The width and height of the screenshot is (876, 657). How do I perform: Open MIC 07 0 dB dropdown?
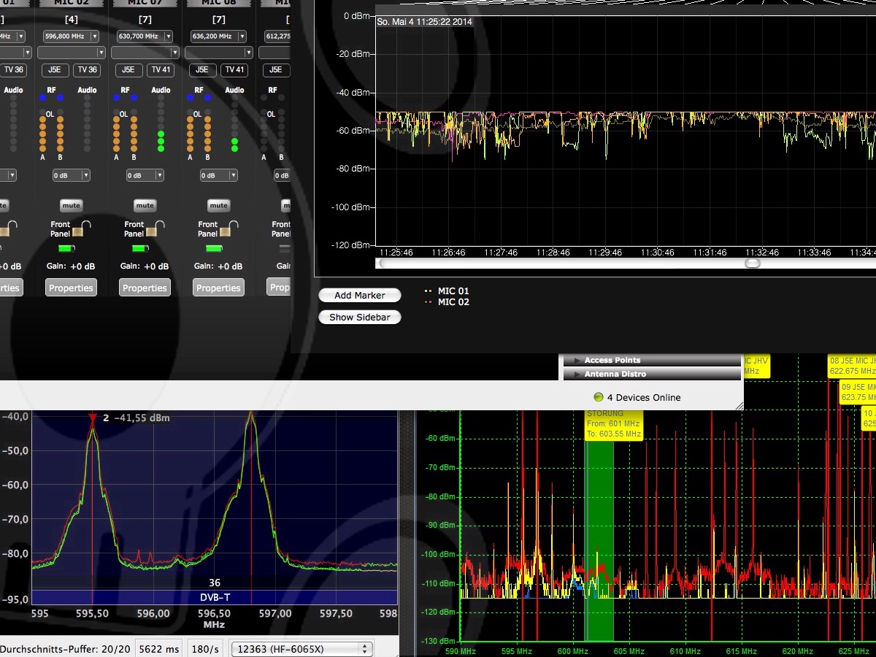point(145,175)
